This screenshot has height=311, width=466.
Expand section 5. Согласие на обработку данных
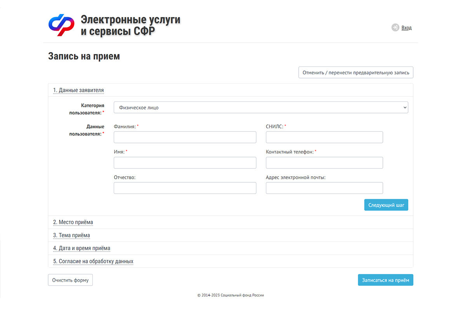click(x=93, y=261)
